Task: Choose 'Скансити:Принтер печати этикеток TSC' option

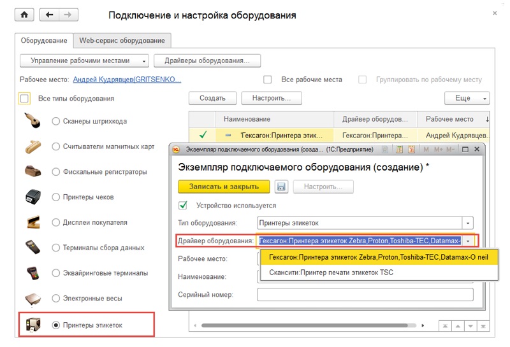Action: click(x=331, y=273)
